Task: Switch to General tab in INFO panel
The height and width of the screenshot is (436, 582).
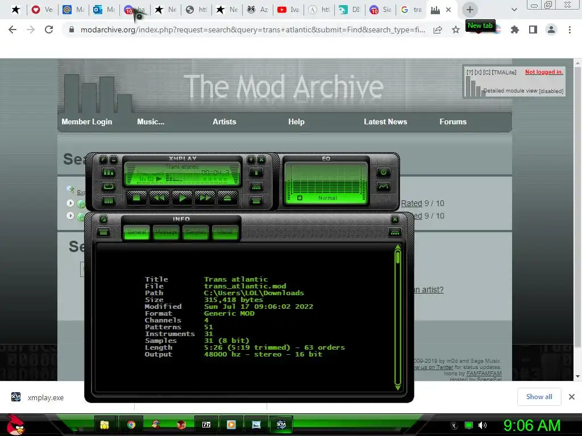Action: tap(136, 232)
